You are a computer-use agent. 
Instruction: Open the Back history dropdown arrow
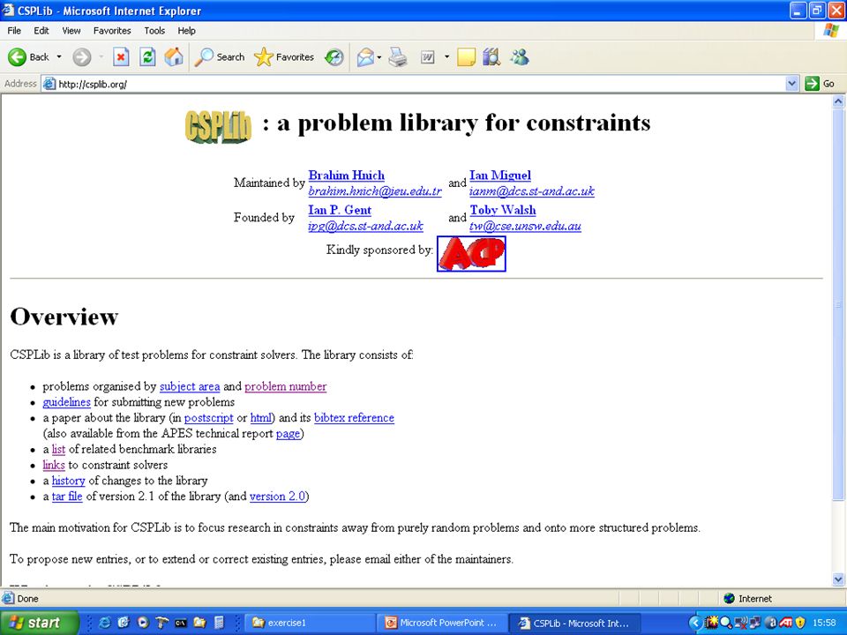click(59, 56)
